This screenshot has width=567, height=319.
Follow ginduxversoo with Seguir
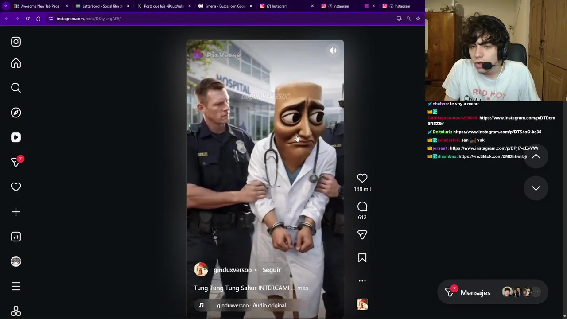point(272,270)
